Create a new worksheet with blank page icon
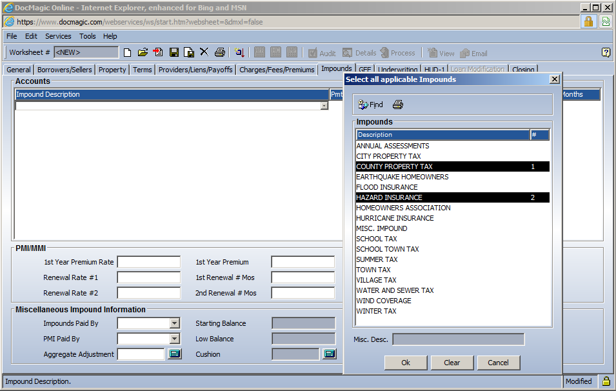Screen dimensions: 616x391 pyautogui.click(x=127, y=53)
